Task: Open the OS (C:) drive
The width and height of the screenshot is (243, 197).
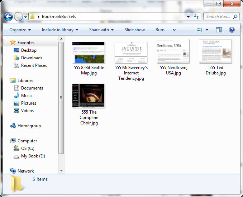Action: (x=28, y=148)
